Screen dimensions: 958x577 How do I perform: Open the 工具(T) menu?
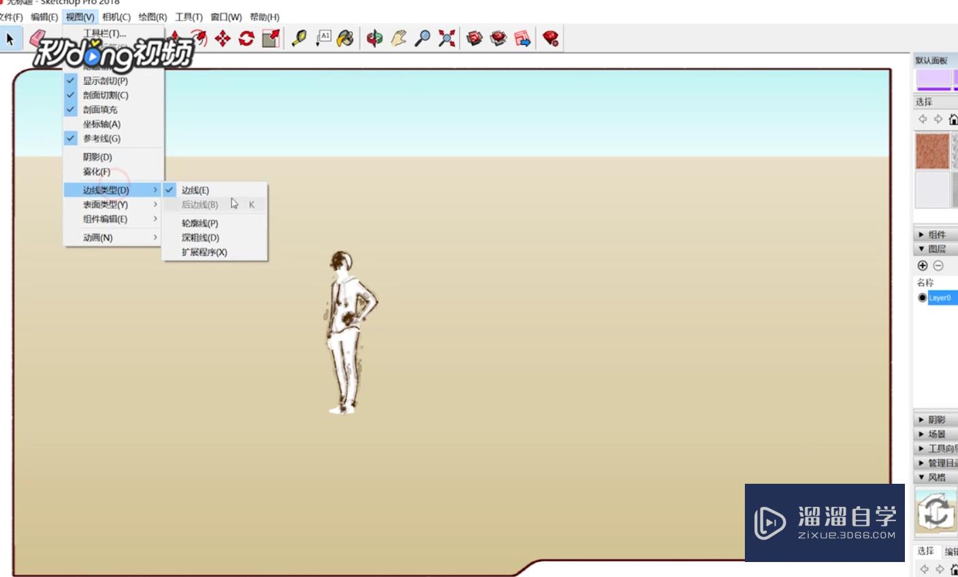(x=189, y=17)
